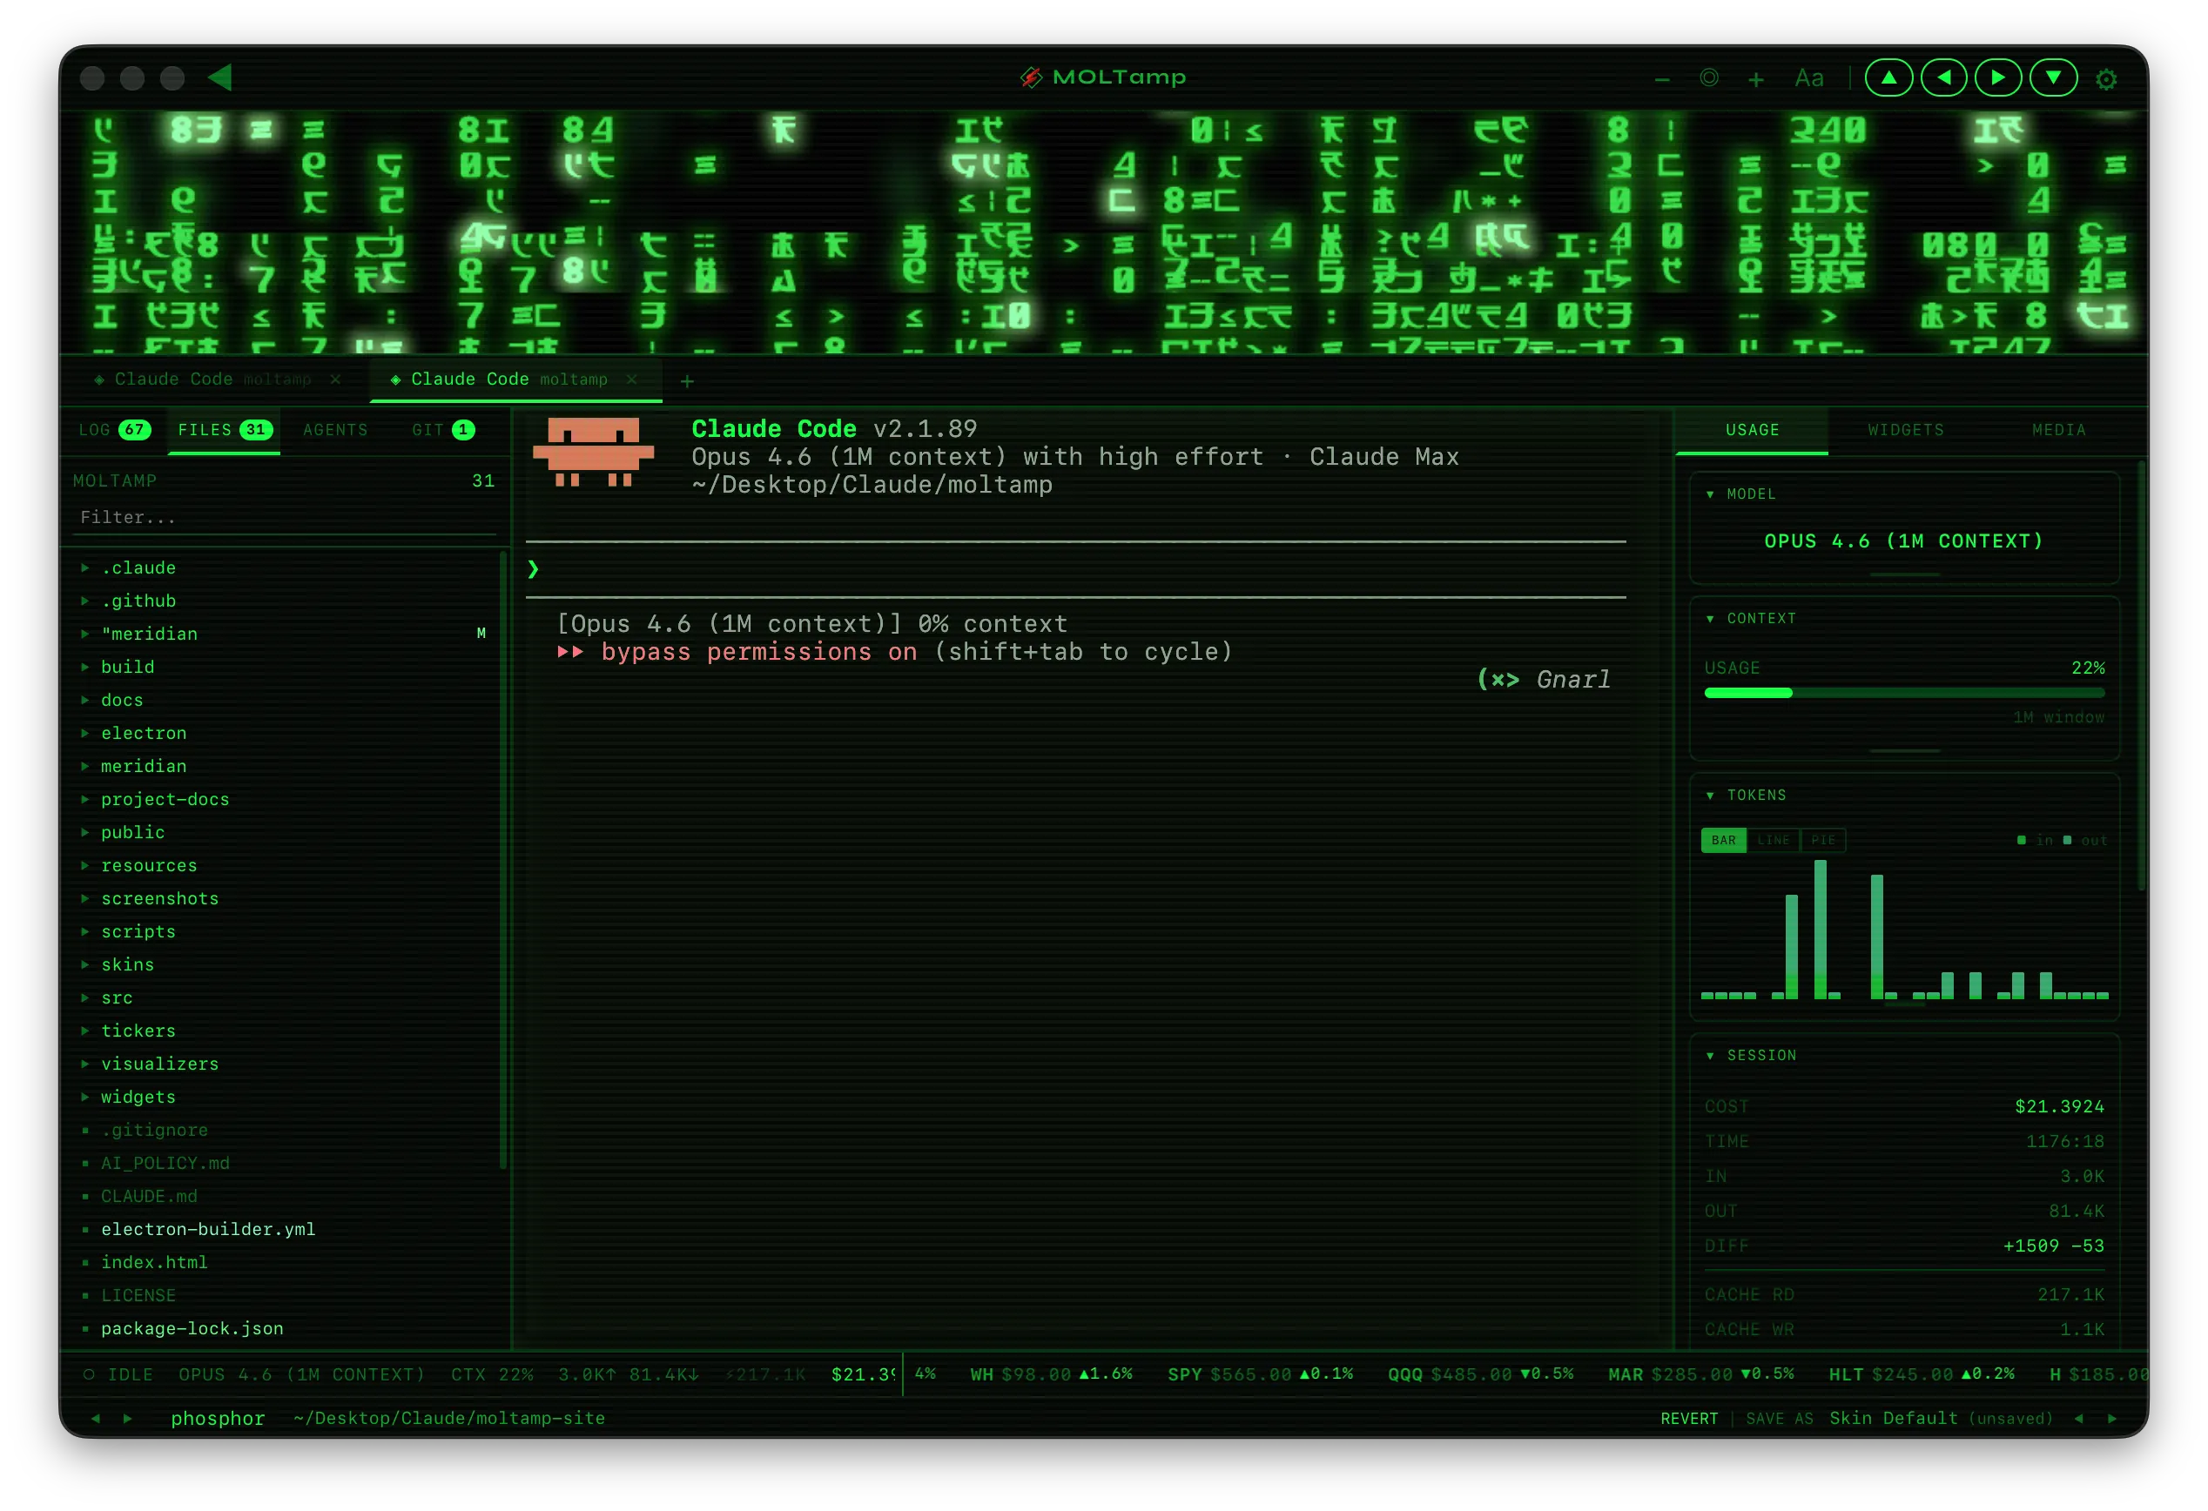Open the MEDIA tab
2208x1511 pixels.
pos(2059,430)
